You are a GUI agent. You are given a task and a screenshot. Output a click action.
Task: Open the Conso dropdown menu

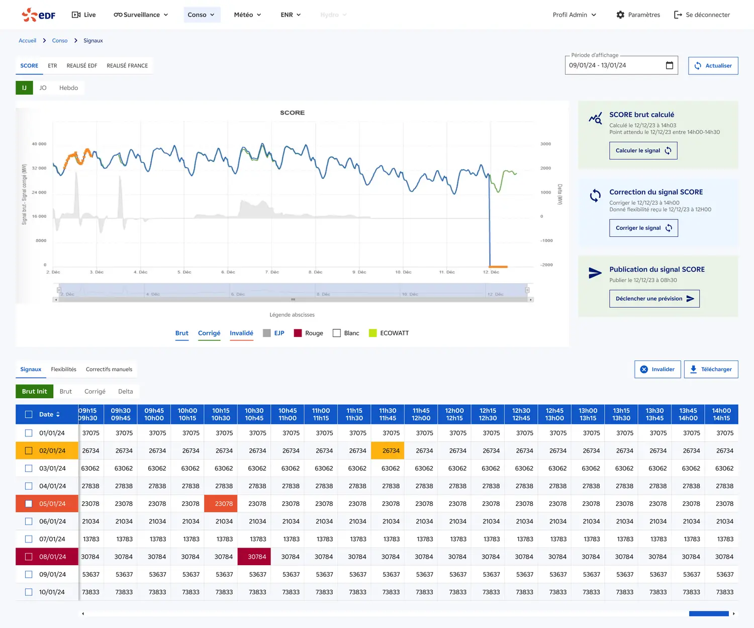pos(201,15)
